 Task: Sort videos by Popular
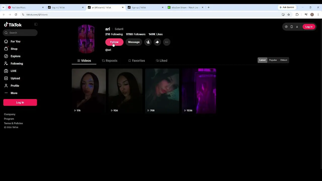(x=273, y=60)
